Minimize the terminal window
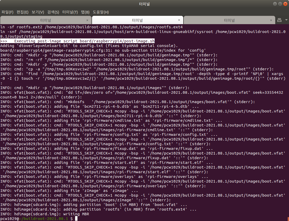 [x=275, y=4]
